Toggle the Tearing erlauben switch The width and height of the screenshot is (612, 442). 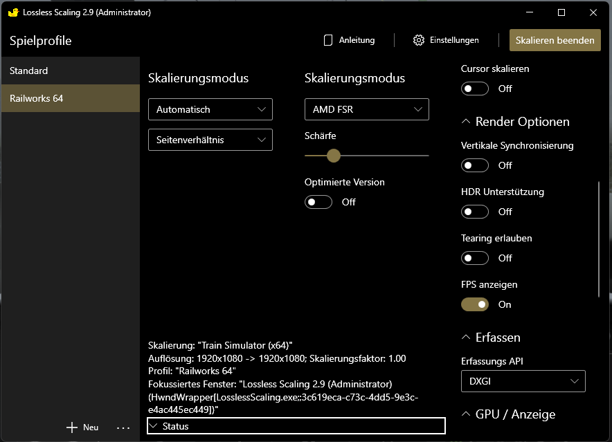(475, 258)
